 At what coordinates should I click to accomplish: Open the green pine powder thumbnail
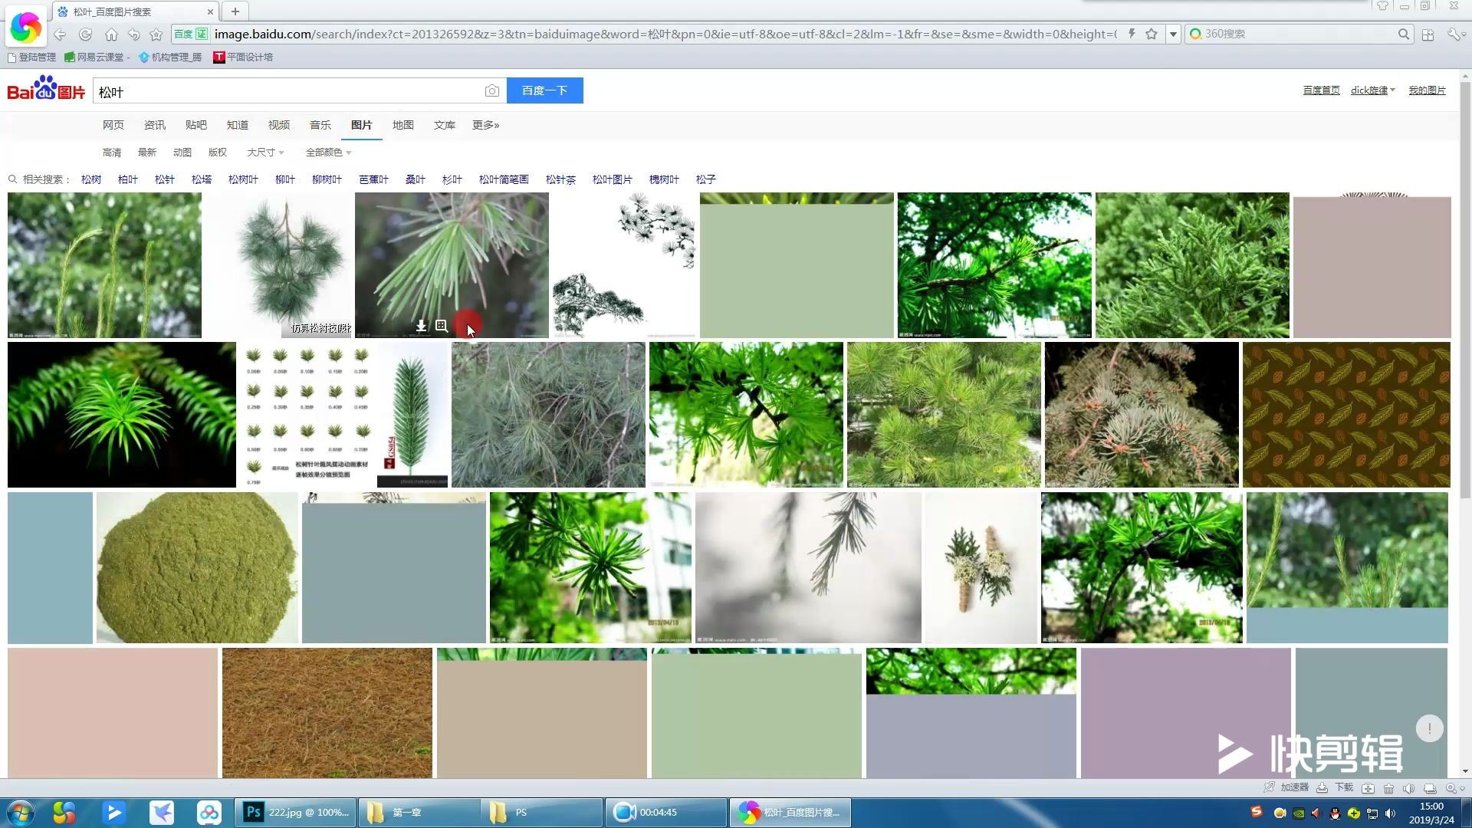pos(197,567)
